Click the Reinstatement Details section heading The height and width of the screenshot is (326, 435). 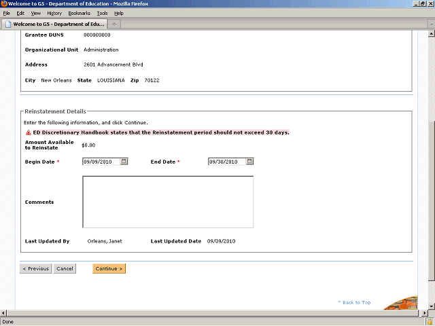tap(55, 111)
